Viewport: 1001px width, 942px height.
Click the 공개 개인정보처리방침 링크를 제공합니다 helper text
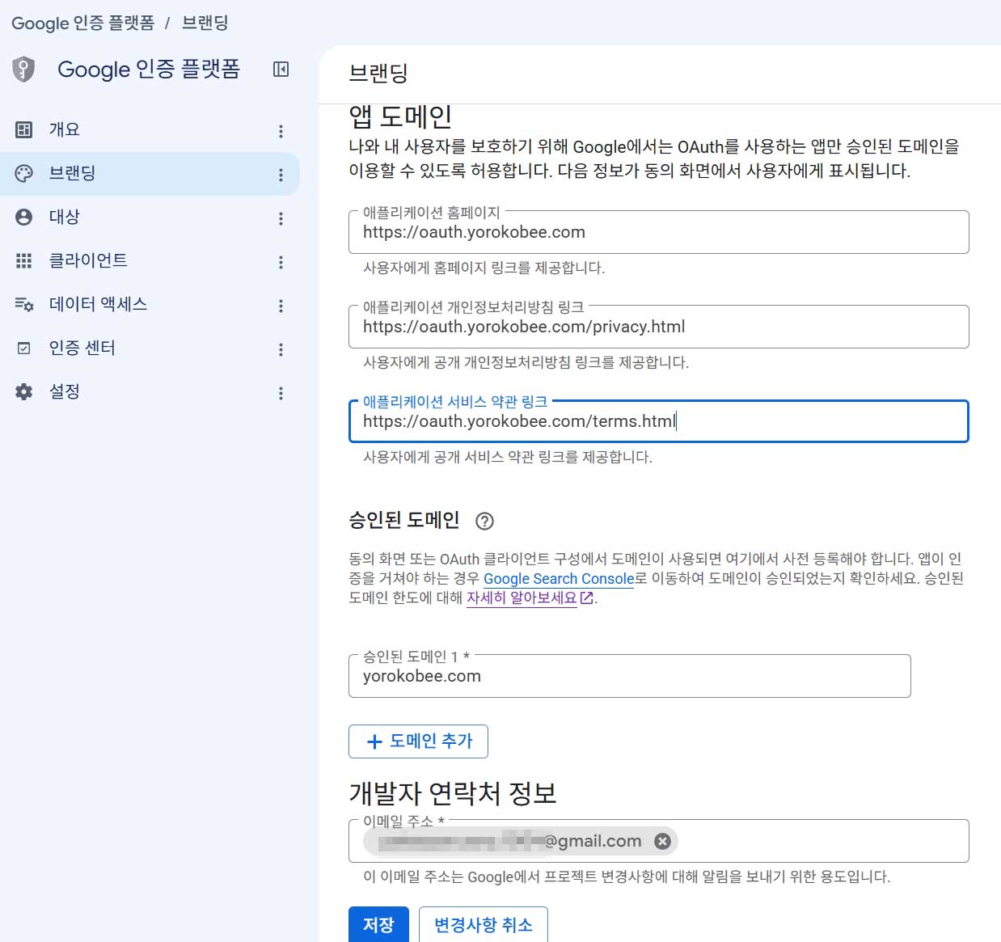pos(526,362)
